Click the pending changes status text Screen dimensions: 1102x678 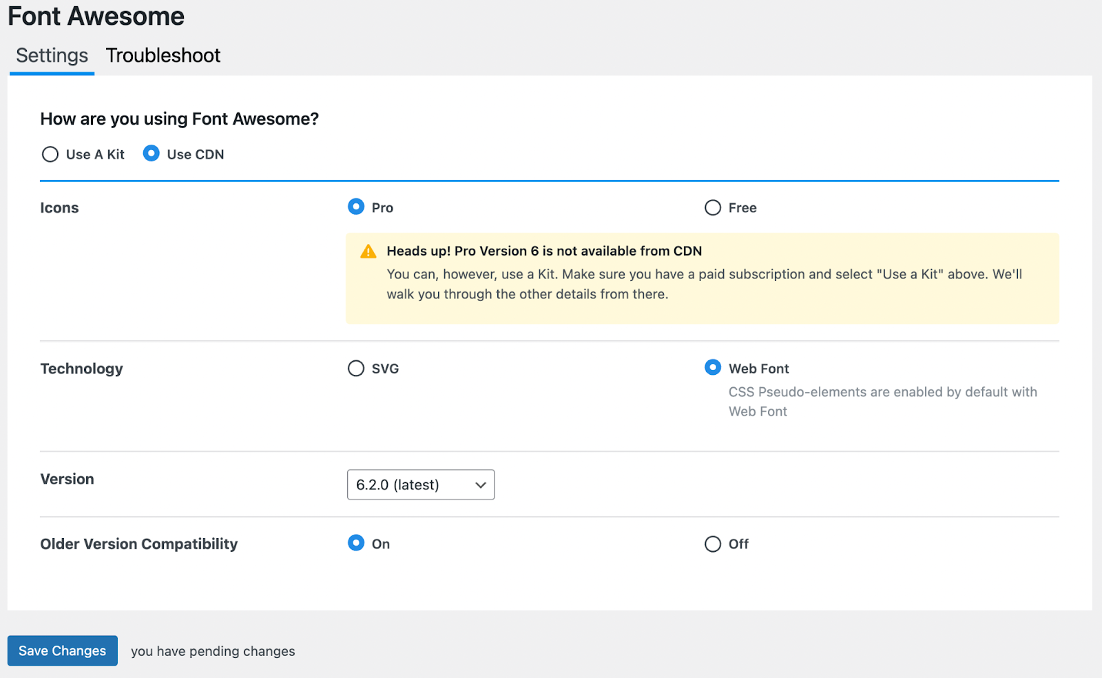pos(213,651)
